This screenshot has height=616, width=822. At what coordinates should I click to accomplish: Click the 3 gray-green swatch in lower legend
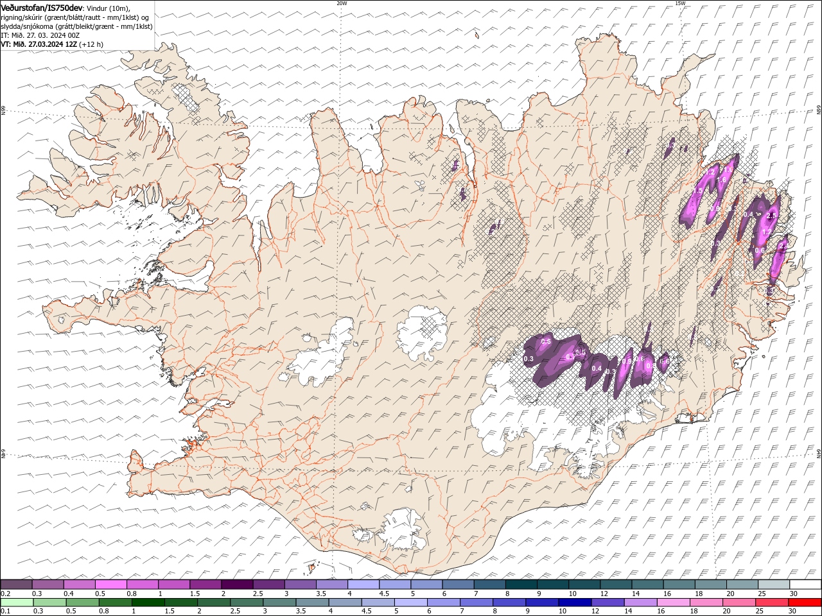tap(279, 603)
